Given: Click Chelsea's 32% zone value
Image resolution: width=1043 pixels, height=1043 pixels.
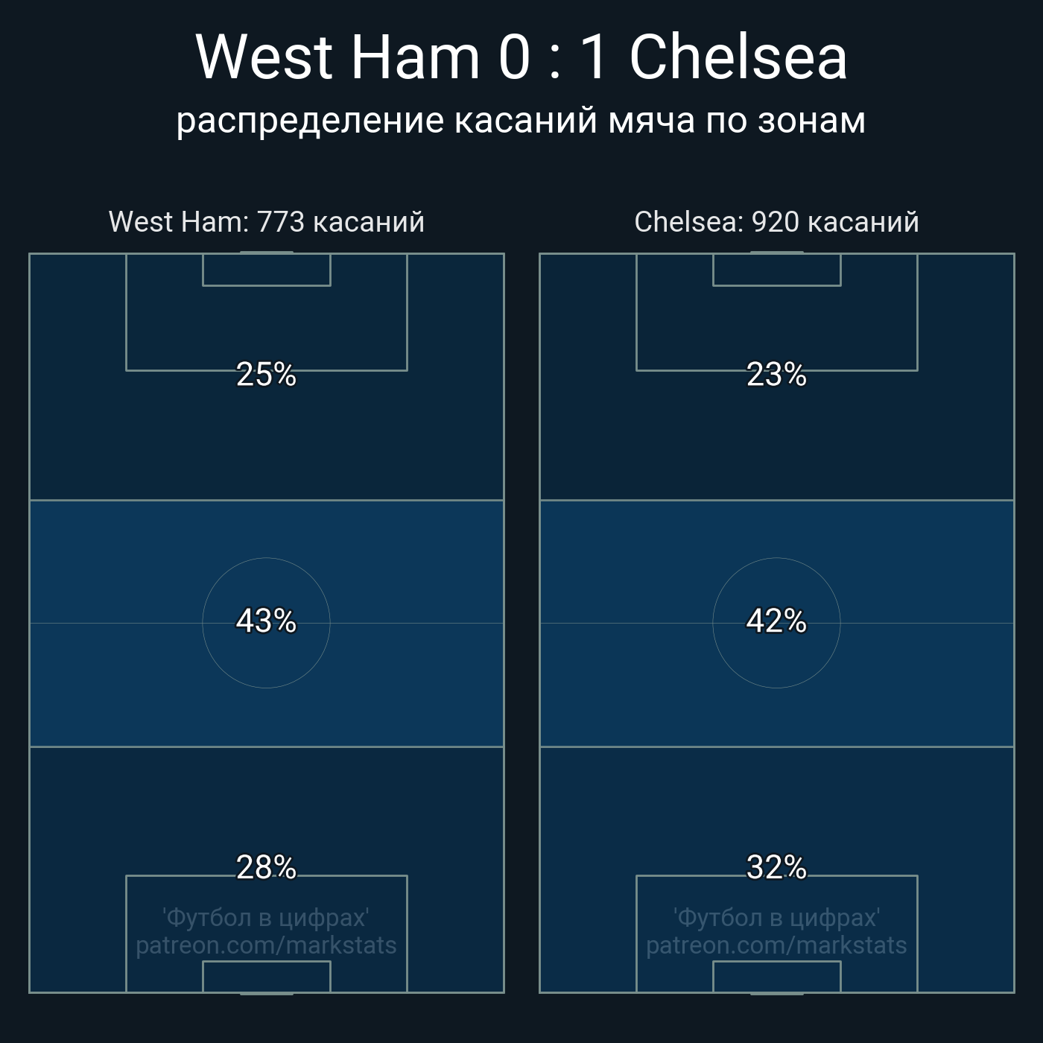Looking at the screenshot, I should coord(776,867).
